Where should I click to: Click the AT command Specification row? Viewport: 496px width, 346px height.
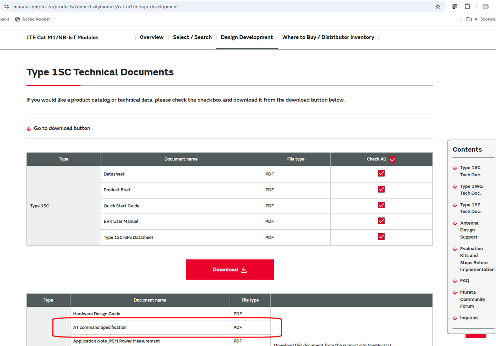coord(170,327)
